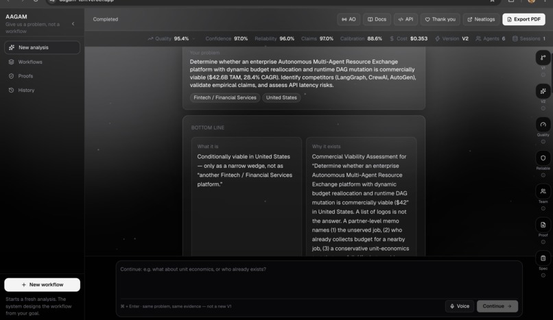Screen dimensions: 553x320
Task: Click the Cost $0.353 metric
Action: [x=408, y=39]
